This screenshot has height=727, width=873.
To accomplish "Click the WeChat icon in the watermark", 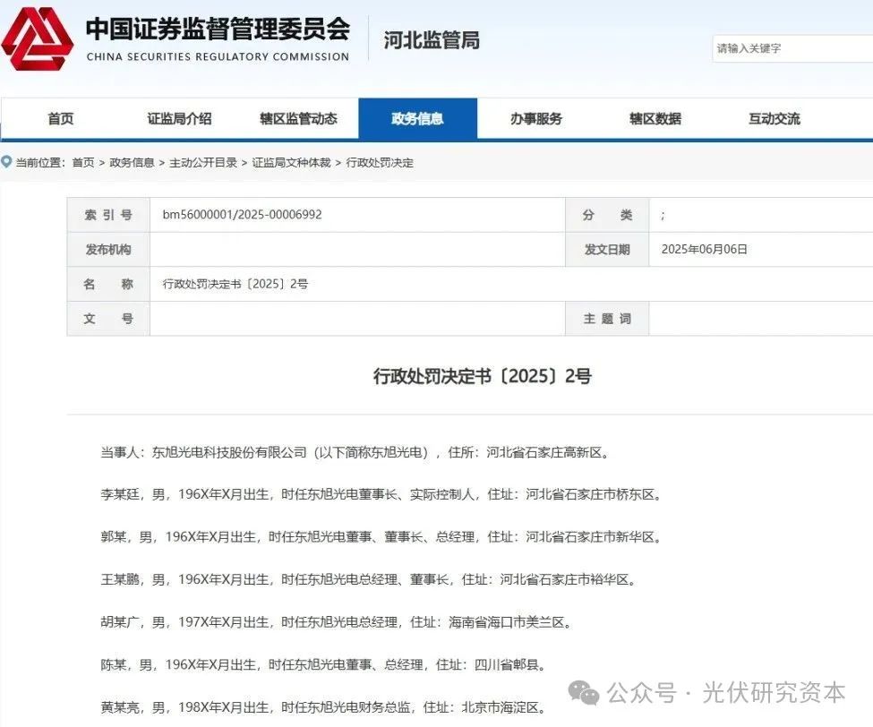I will click(x=586, y=692).
